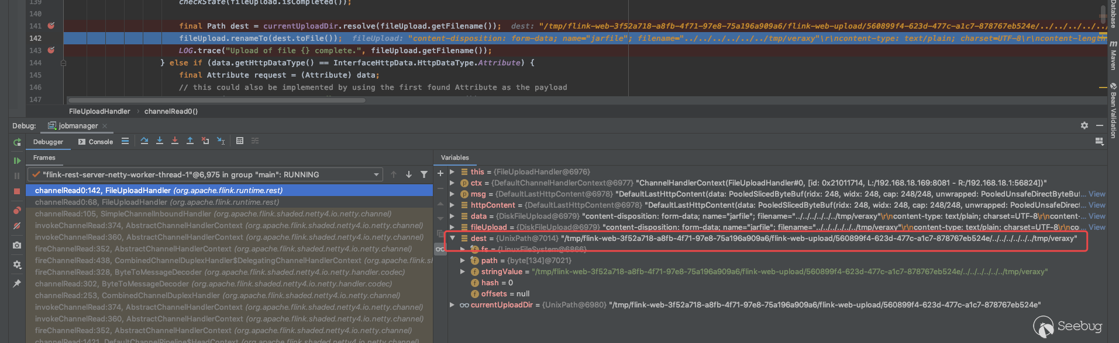
Task: Expand the currentUploadDir variable
Action: pyautogui.click(x=452, y=304)
